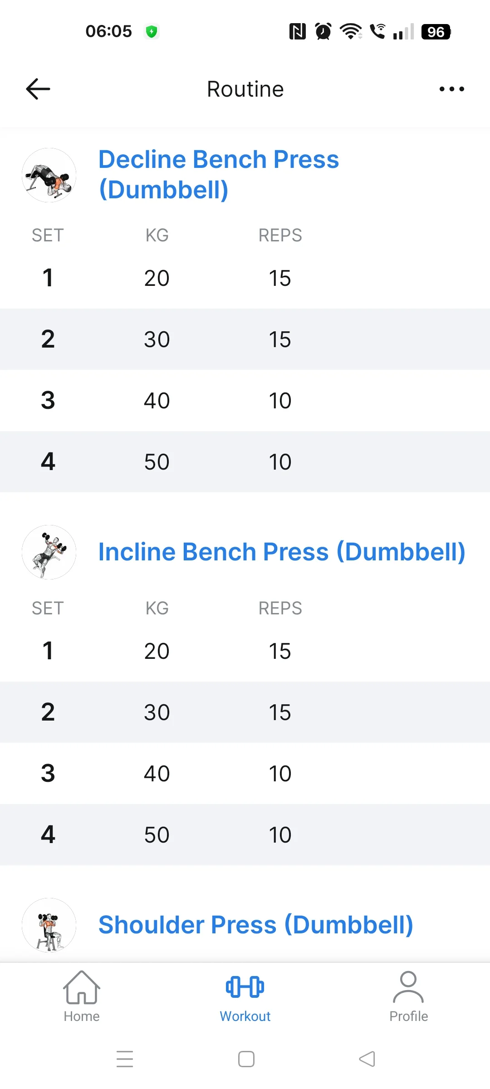Go to the Home tab

[82, 996]
